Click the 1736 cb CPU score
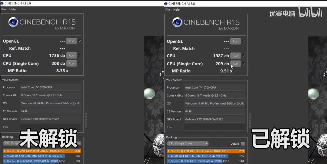This screenshot has width=327, height=164. coord(57,56)
